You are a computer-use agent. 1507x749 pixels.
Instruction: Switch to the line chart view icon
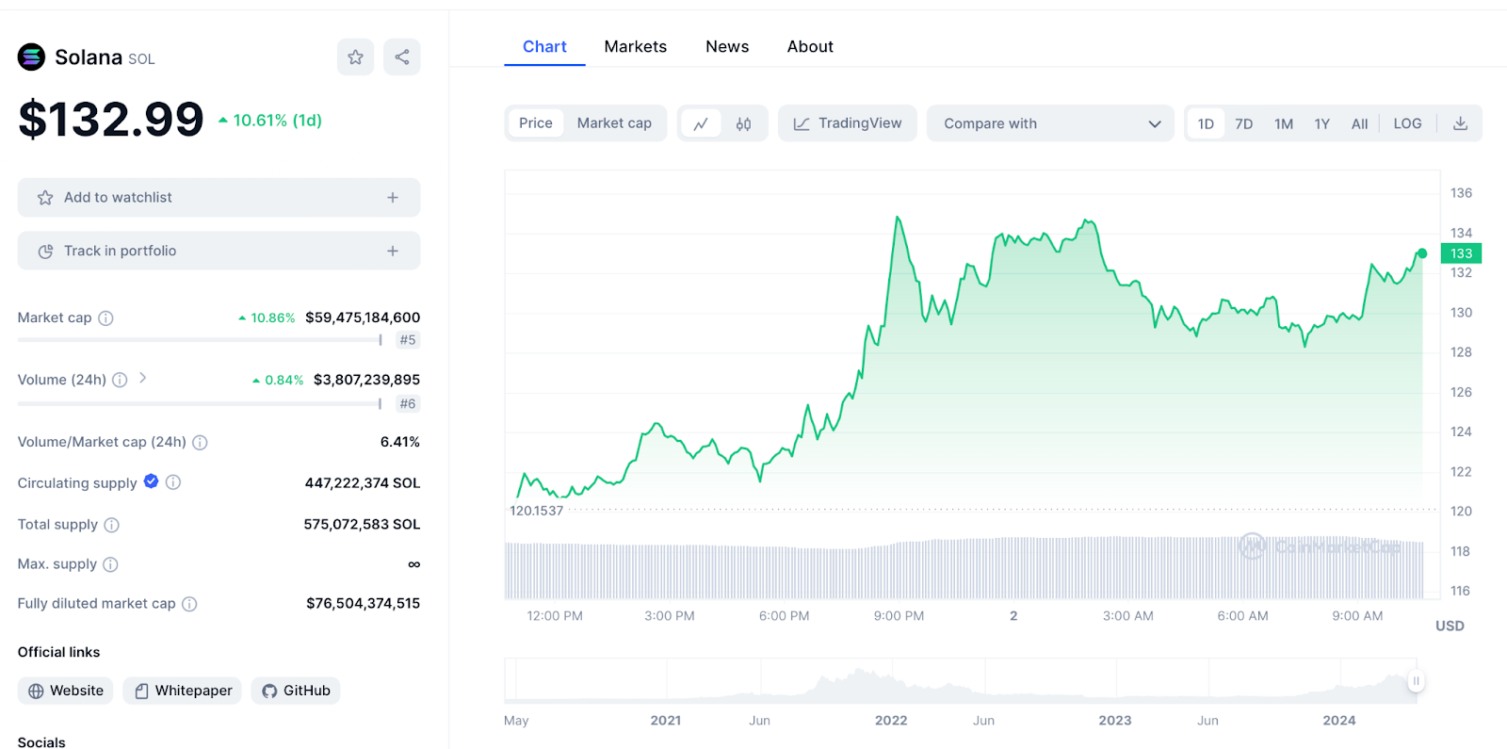(x=701, y=123)
